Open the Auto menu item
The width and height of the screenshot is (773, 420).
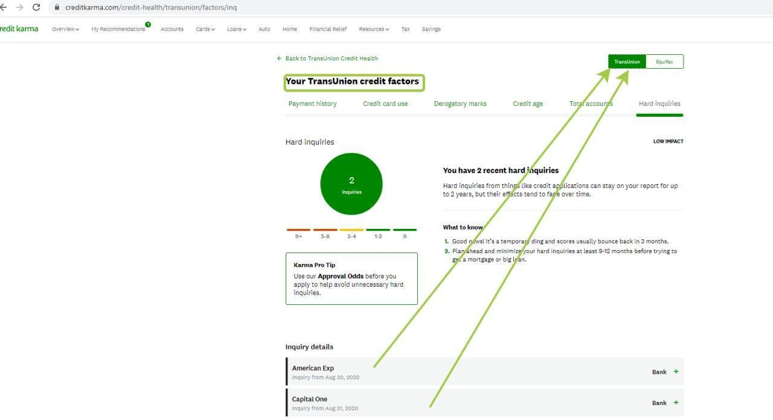265,29
